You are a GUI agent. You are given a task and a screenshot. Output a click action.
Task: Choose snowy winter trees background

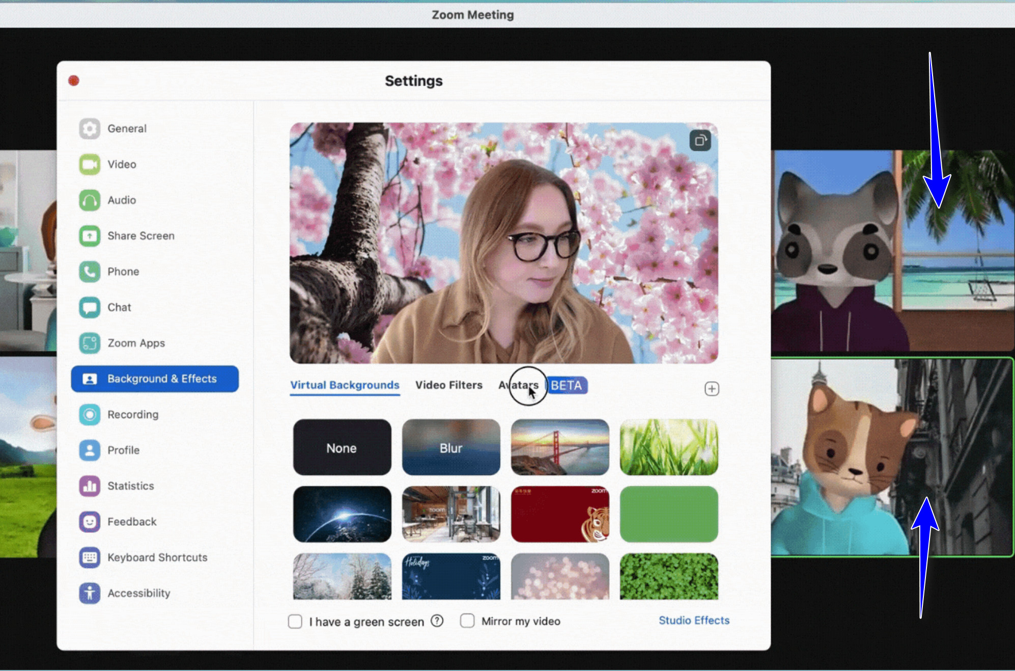pos(342,576)
